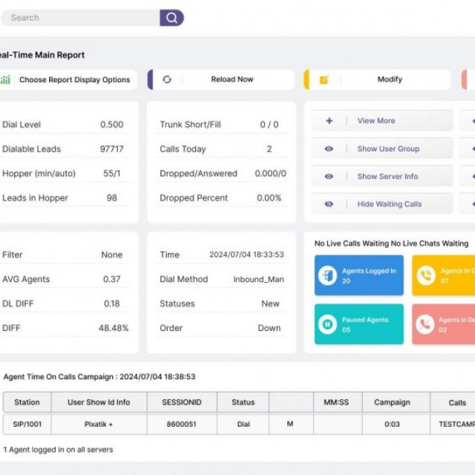
Task: Click the Leads in Hopper value 98
Action: coord(112,198)
